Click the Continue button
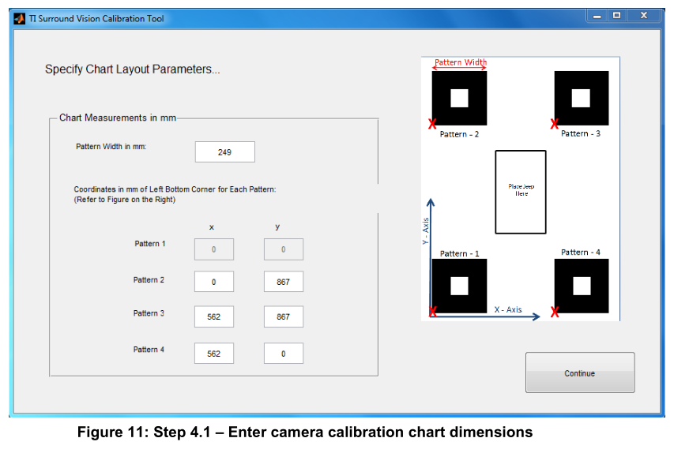 tap(580, 373)
